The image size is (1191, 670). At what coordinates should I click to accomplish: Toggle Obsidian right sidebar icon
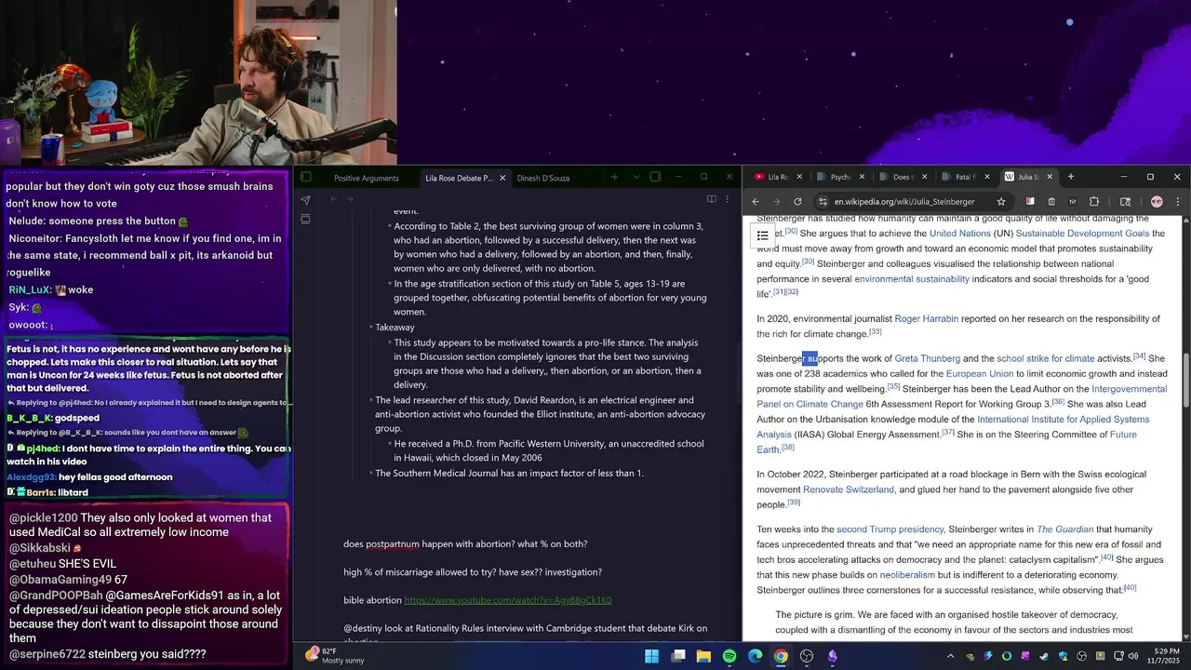[655, 177]
